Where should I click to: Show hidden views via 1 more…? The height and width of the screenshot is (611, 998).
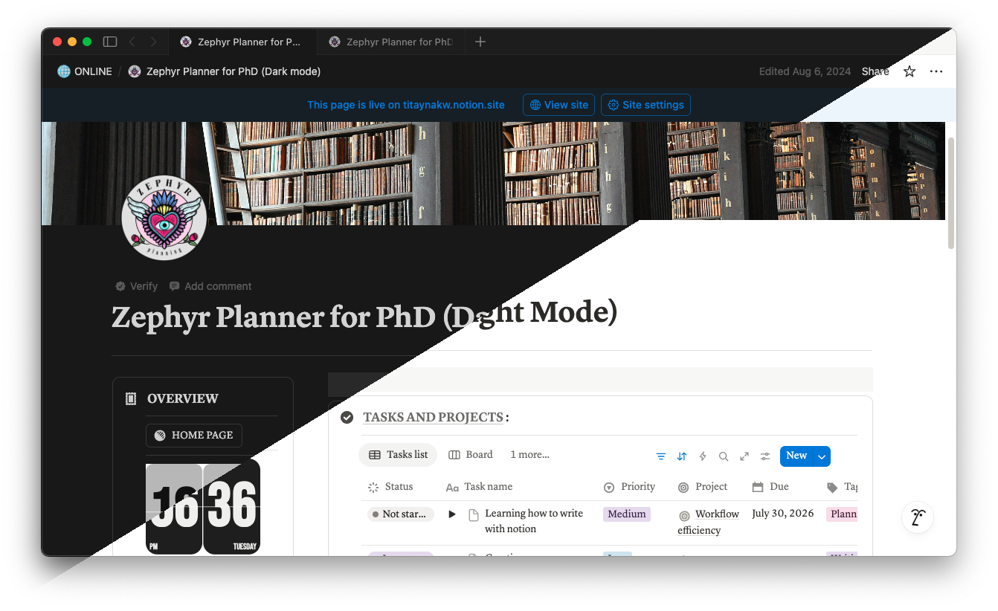(x=529, y=455)
